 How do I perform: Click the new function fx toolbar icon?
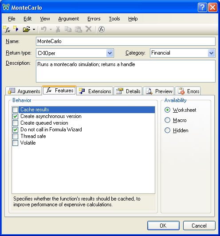coord(7,29)
